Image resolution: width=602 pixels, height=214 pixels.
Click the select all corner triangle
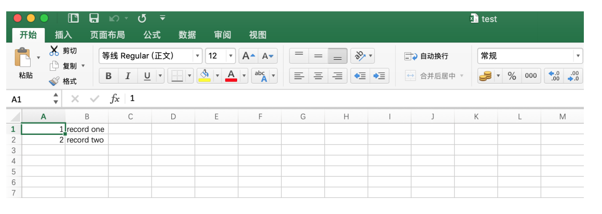tap(15, 117)
